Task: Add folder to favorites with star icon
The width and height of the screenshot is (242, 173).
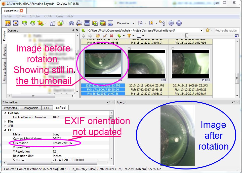Action: pos(208,30)
